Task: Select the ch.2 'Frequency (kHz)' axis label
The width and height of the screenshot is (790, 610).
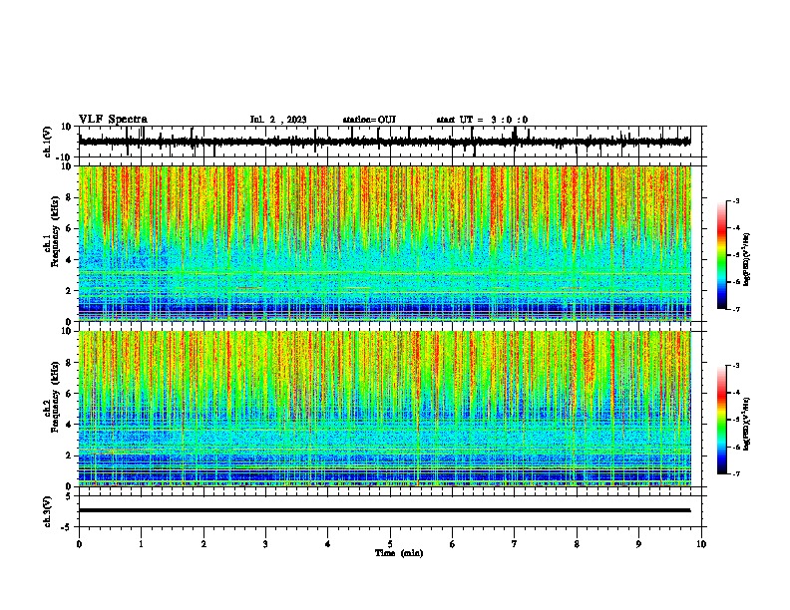Action: (56, 397)
